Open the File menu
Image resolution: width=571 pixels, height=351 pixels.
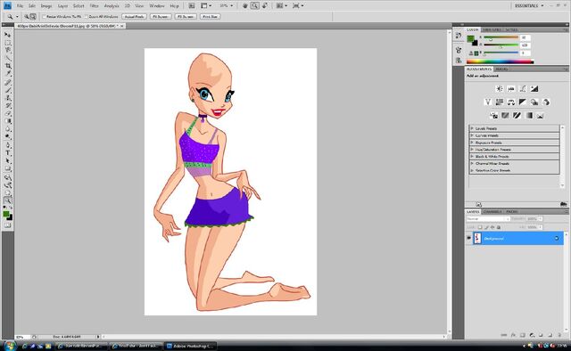pyautogui.click(x=20, y=6)
